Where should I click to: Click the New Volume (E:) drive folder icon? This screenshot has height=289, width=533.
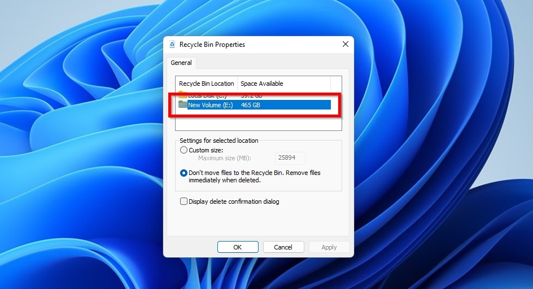(x=183, y=104)
